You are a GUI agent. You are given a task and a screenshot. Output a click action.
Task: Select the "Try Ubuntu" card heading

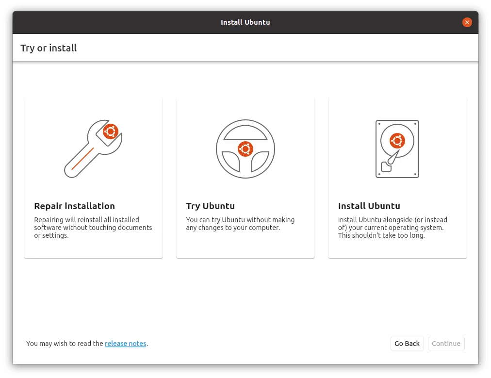pos(210,206)
